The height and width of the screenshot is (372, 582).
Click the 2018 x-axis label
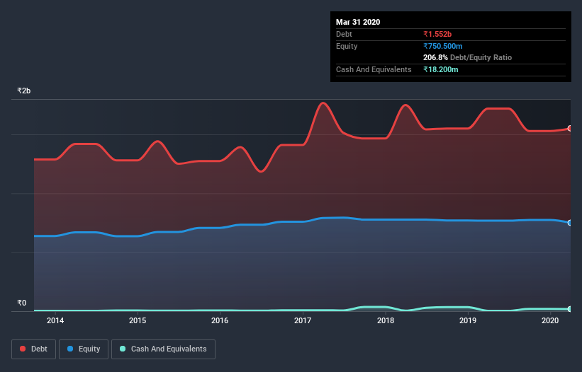click(386, 320)
